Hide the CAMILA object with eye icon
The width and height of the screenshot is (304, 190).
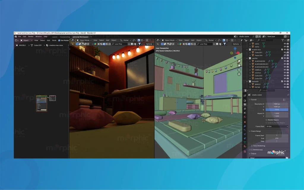(x=285, y=70)
